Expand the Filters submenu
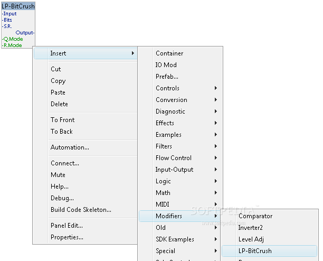Viewport: 323px width, 261px height. click(x=180, y=146)
